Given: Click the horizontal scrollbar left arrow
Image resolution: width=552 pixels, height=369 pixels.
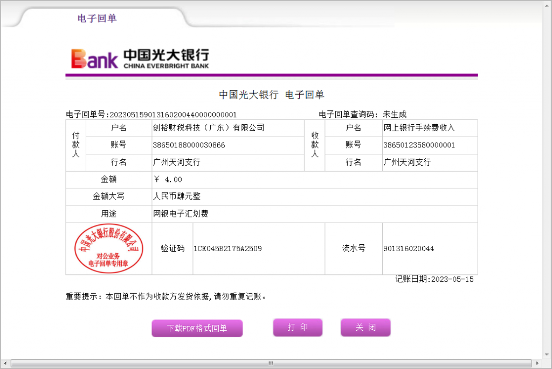Looking at the screenshot, I should 5,364.
